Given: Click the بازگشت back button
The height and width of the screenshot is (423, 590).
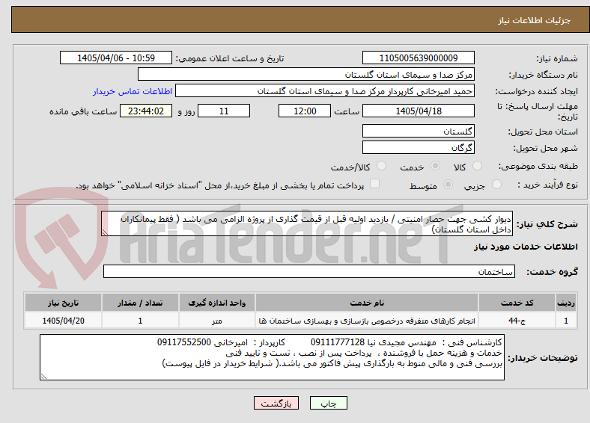Looking at the screenshot, I should (276, 403).
